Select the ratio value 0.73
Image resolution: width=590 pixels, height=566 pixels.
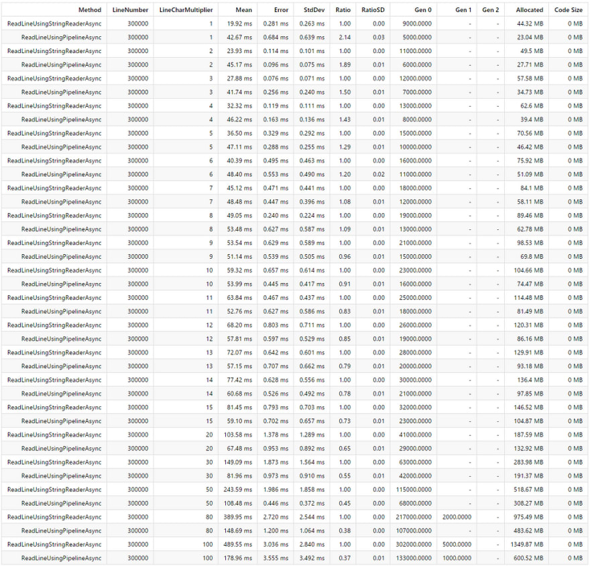tap(345, 421)
